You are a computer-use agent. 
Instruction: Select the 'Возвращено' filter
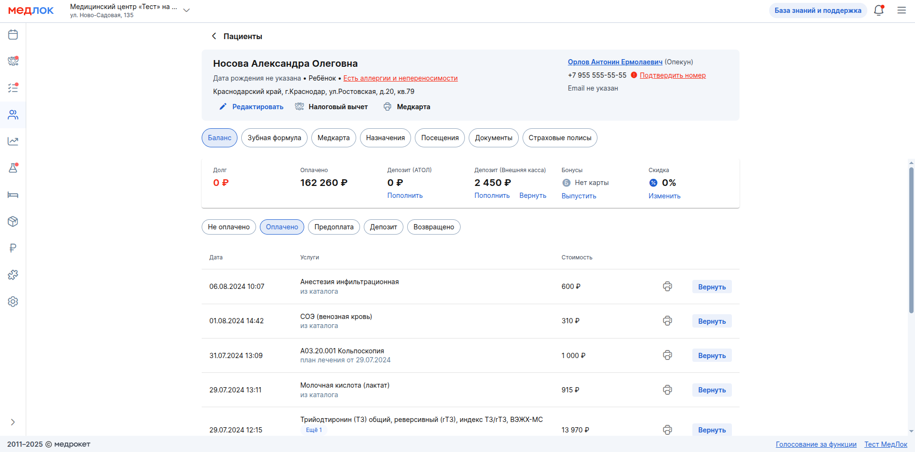(433, 227)
